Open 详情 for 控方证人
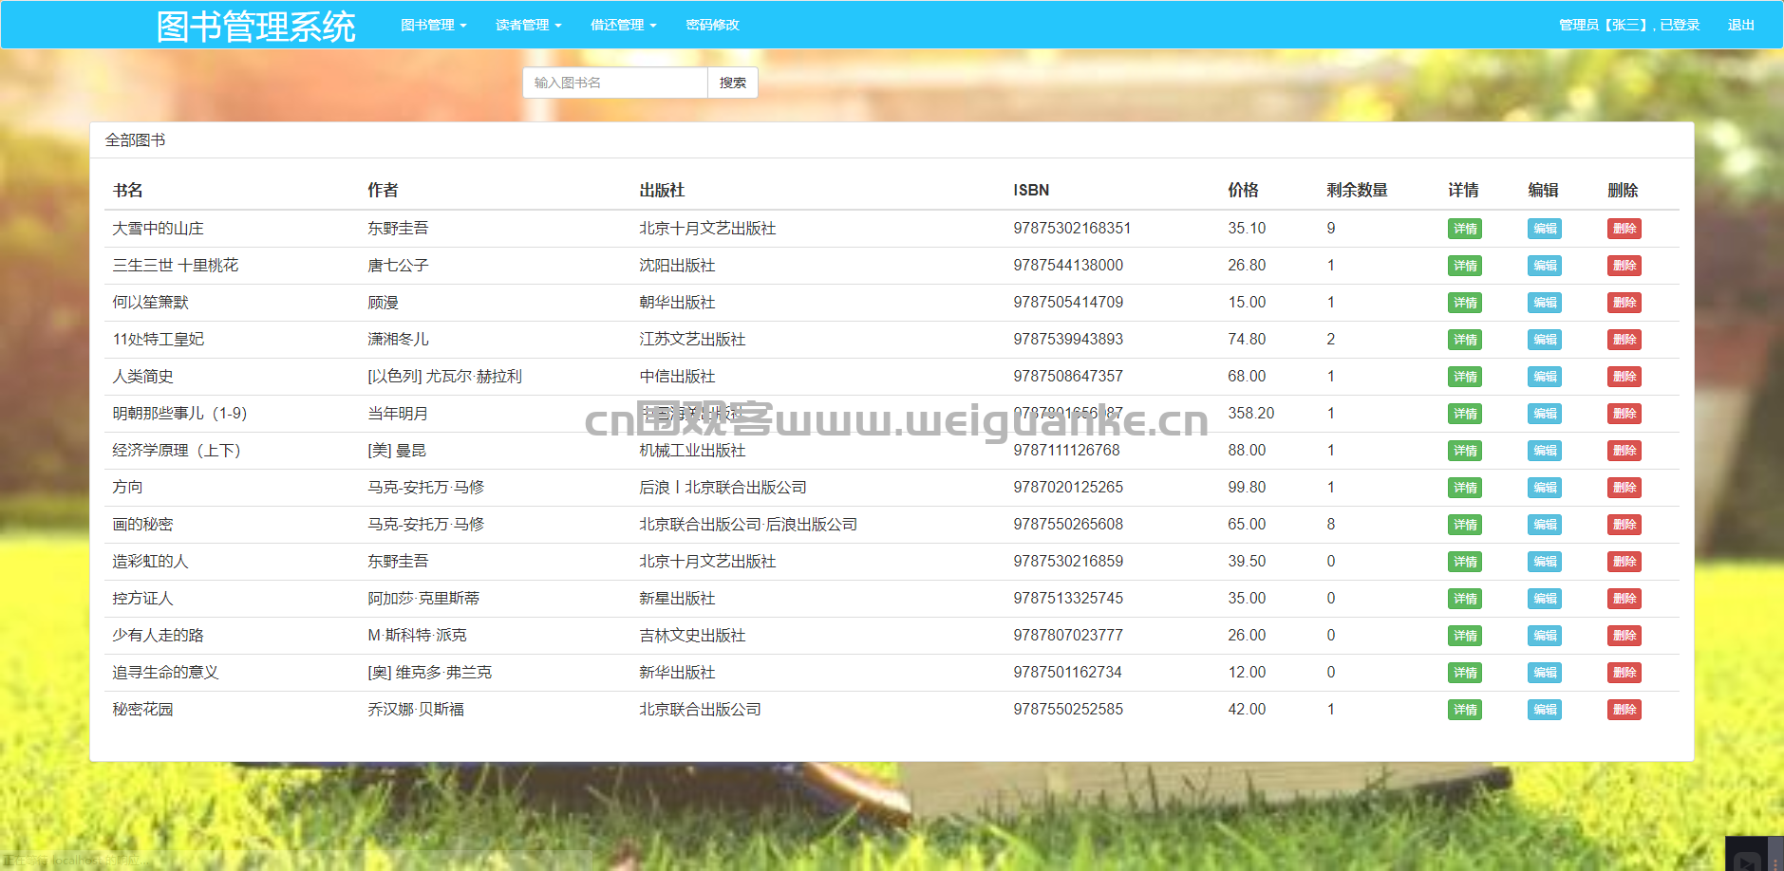The height and width of the screenshot is (871, 1784). tap(1464, 599)
